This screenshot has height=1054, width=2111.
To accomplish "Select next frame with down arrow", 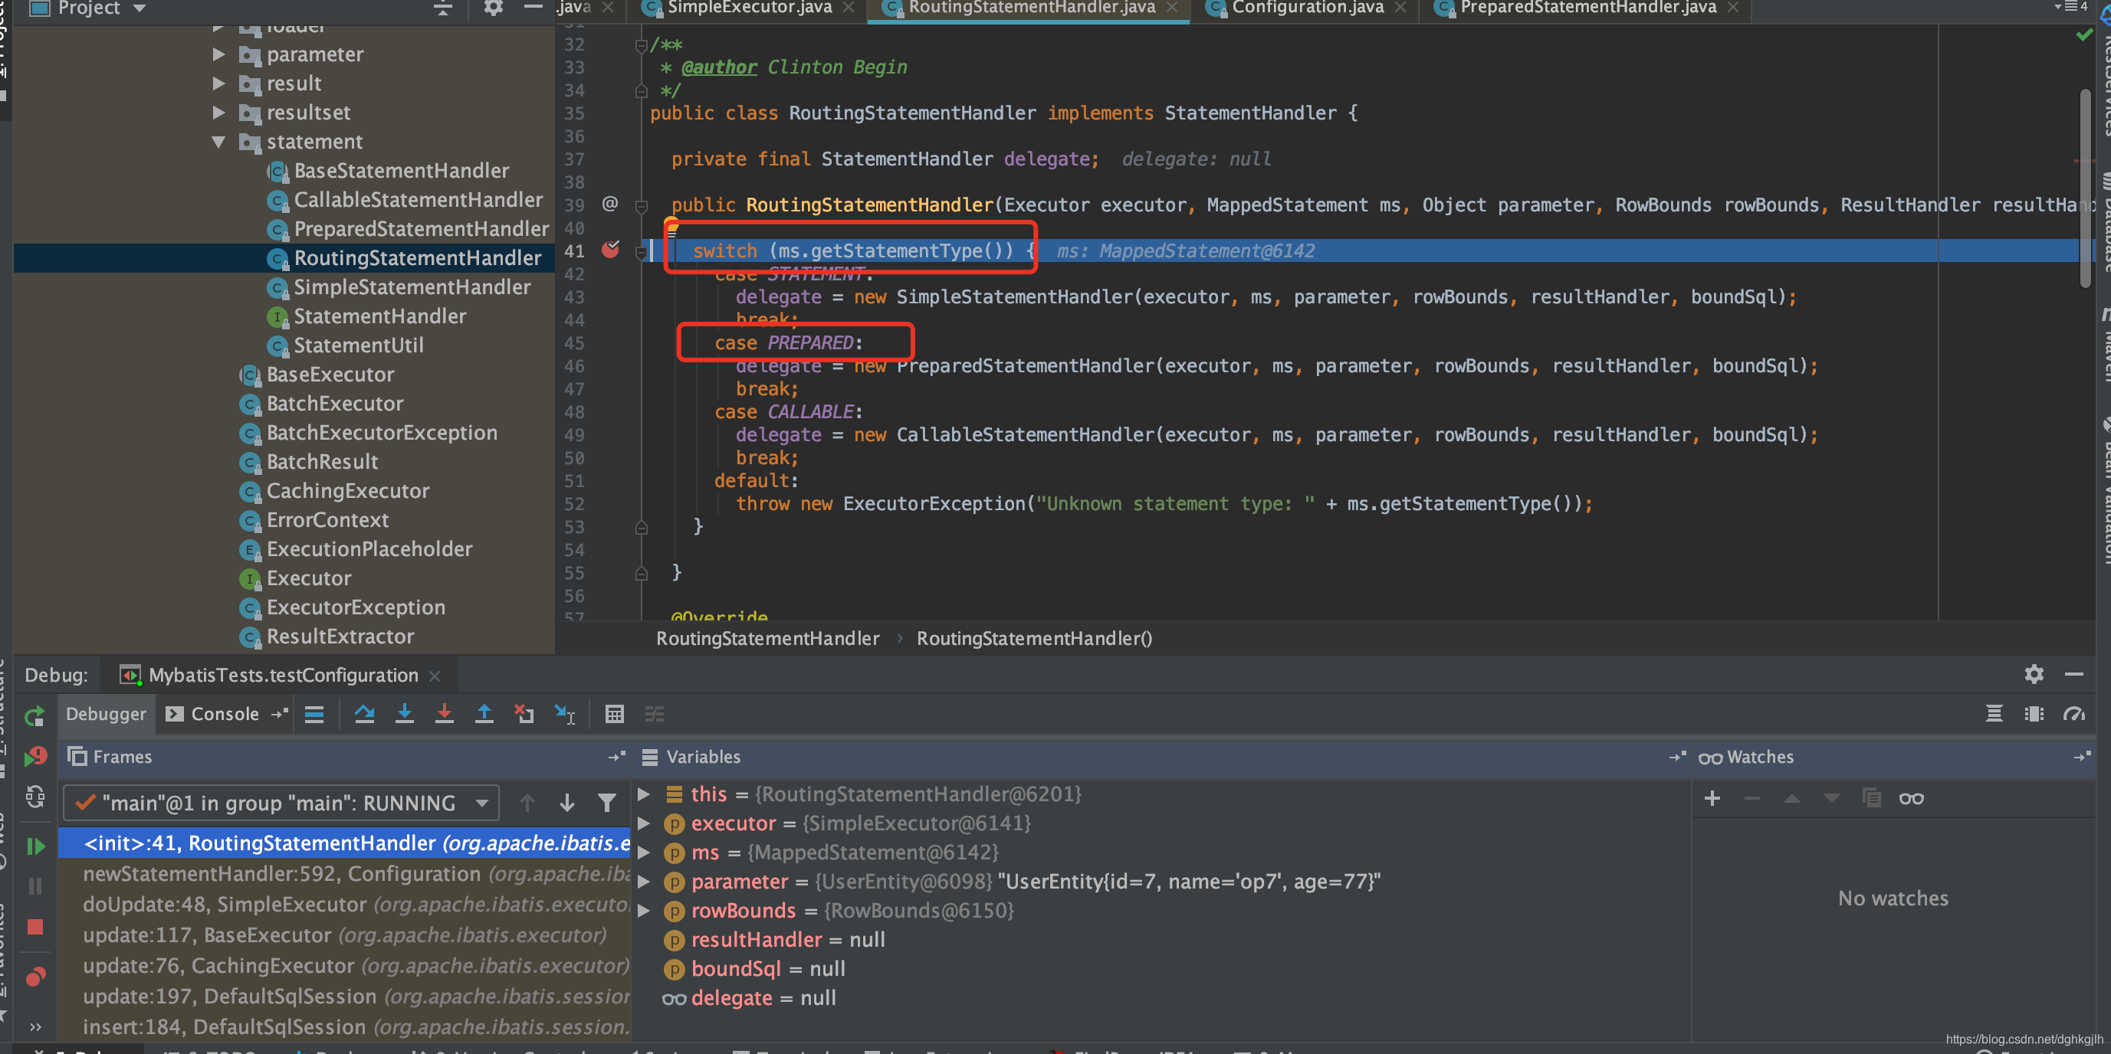I will tap(567, 803).
